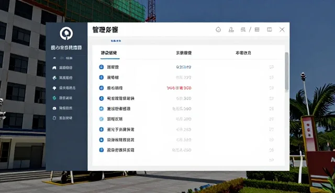335x193 pixels.
Task: Select the sixth sidebar item with the camera-like icon
Action: tap(62, 108)
